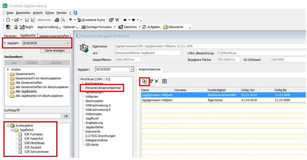Select GJR Saupark in the search results

[32, 147]
